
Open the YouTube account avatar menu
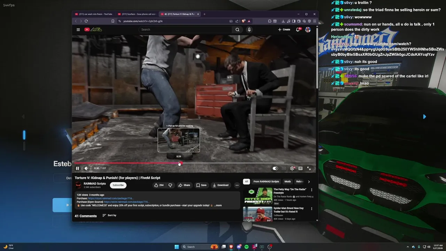click(308, 30)
